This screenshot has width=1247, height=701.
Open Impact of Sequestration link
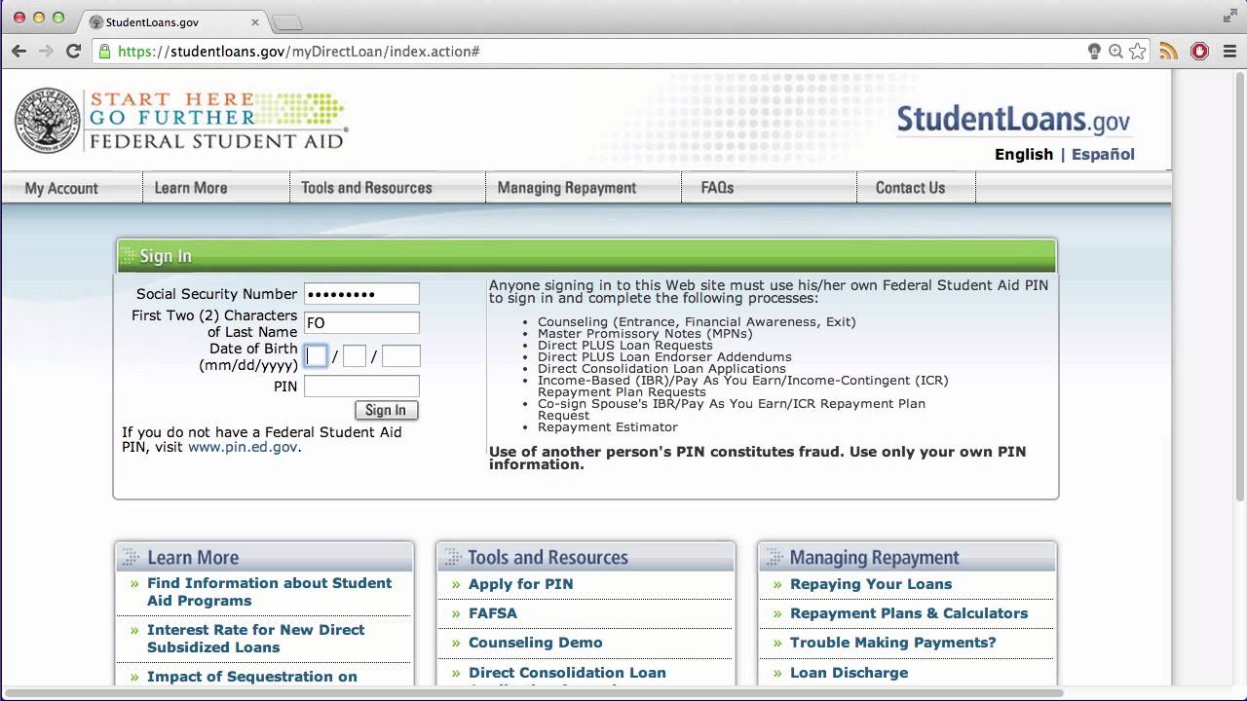click(x=251, y=677)
